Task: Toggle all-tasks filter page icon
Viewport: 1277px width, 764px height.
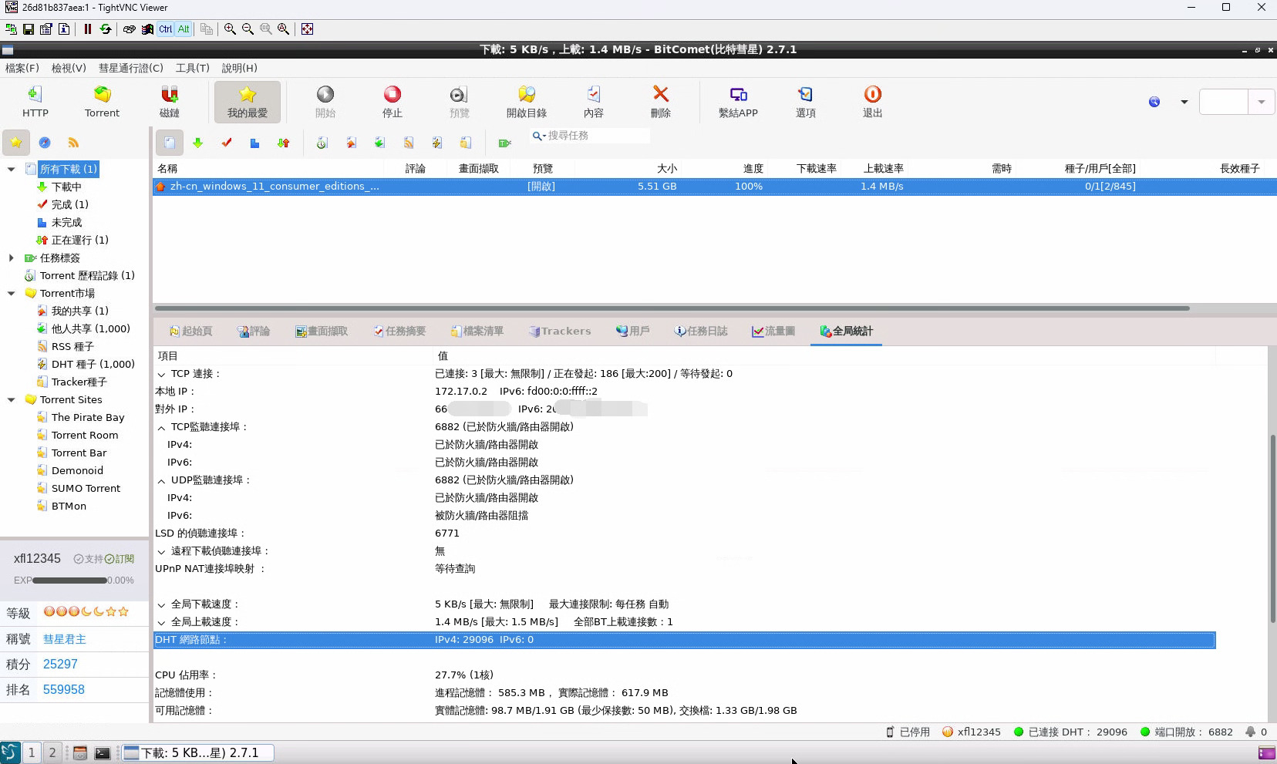Action: click(170, 143)
